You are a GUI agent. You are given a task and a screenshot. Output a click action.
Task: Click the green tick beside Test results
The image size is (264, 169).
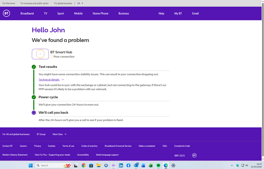(34, 67)
